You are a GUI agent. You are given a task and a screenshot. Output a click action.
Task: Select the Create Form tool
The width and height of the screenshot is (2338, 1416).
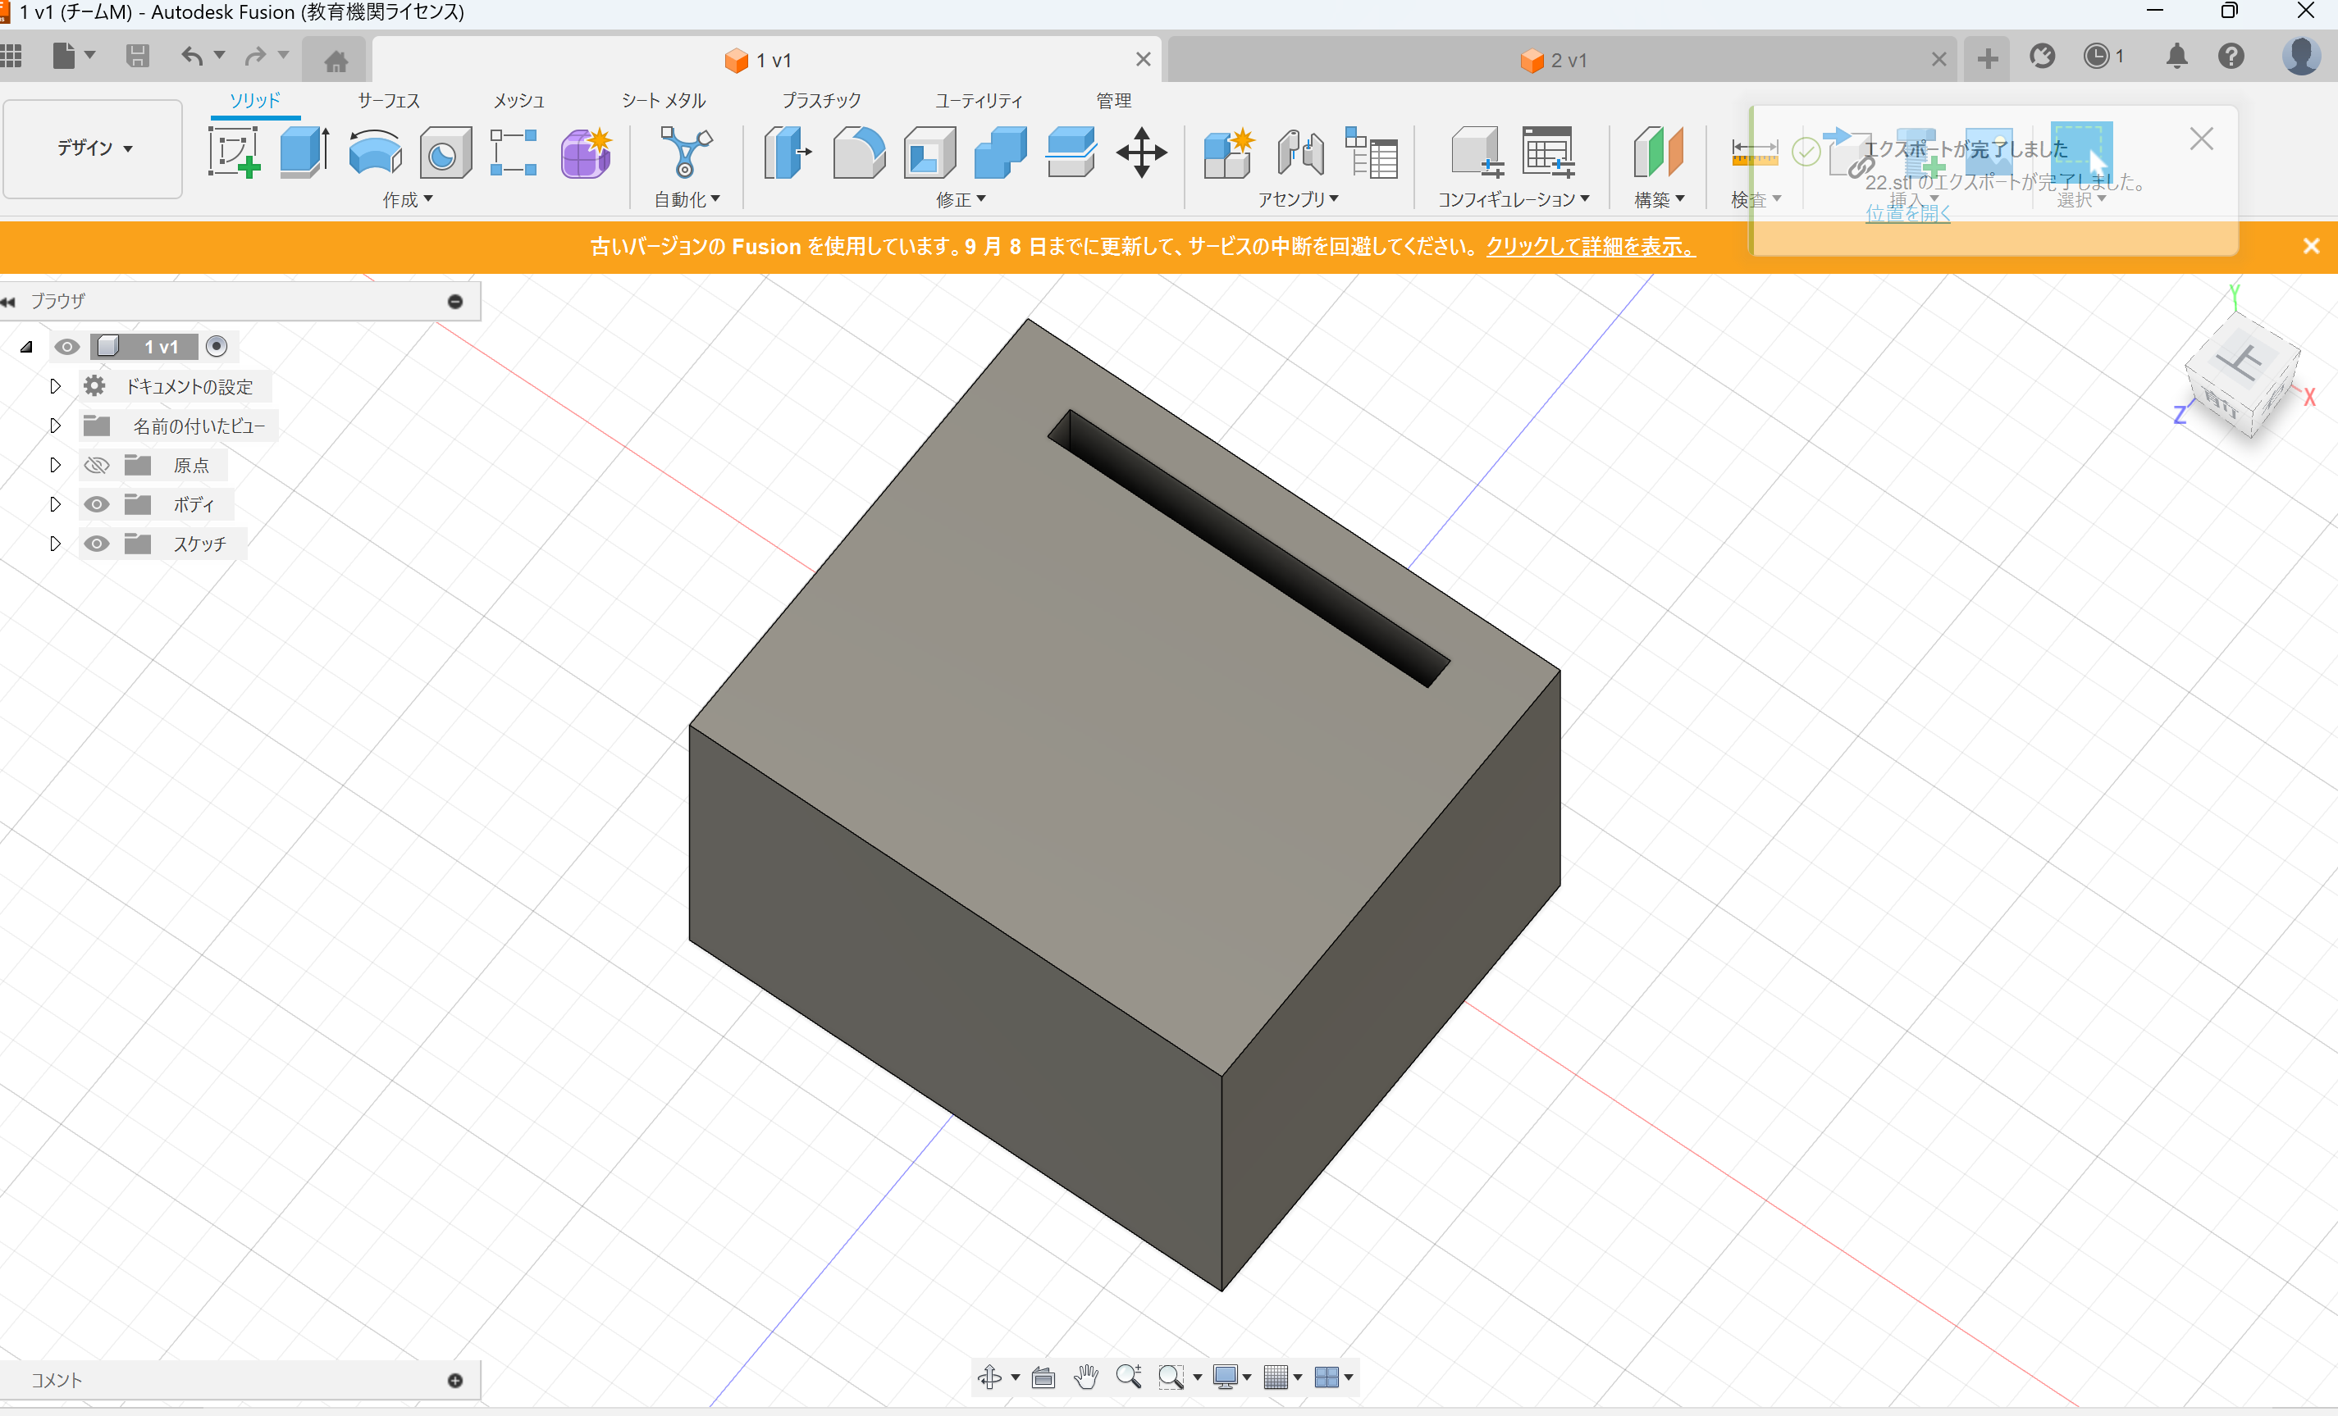587,152
